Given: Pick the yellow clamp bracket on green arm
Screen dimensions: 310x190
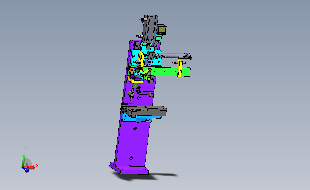Looking at the screenshot, I should click(x=180, y=68).
